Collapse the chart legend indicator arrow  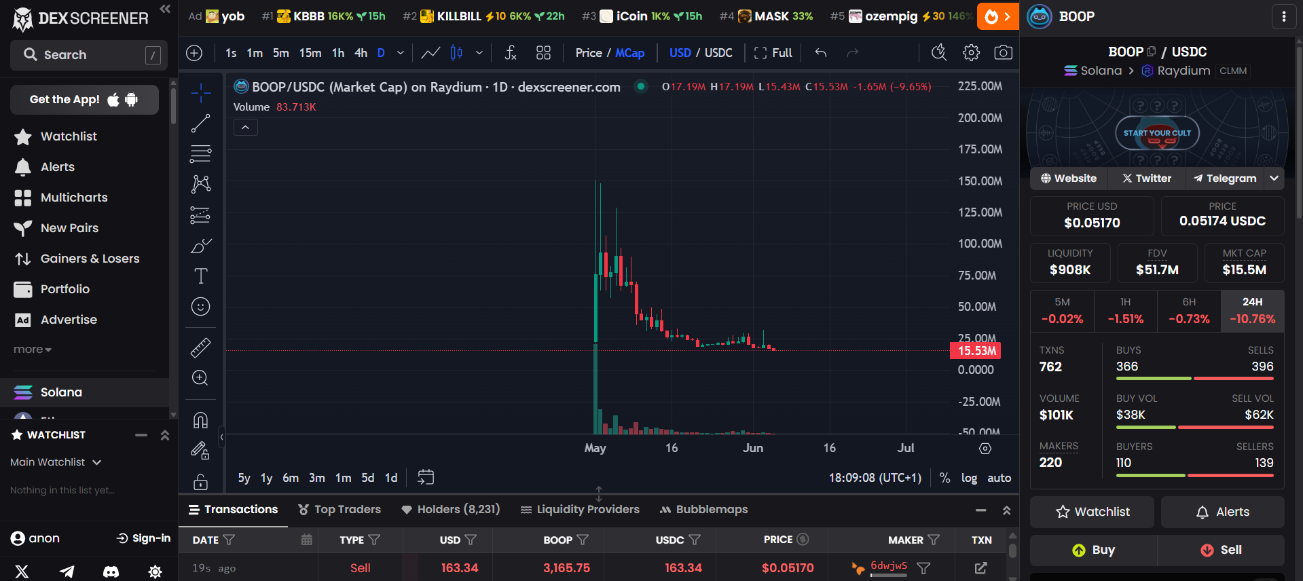[245, 128]
